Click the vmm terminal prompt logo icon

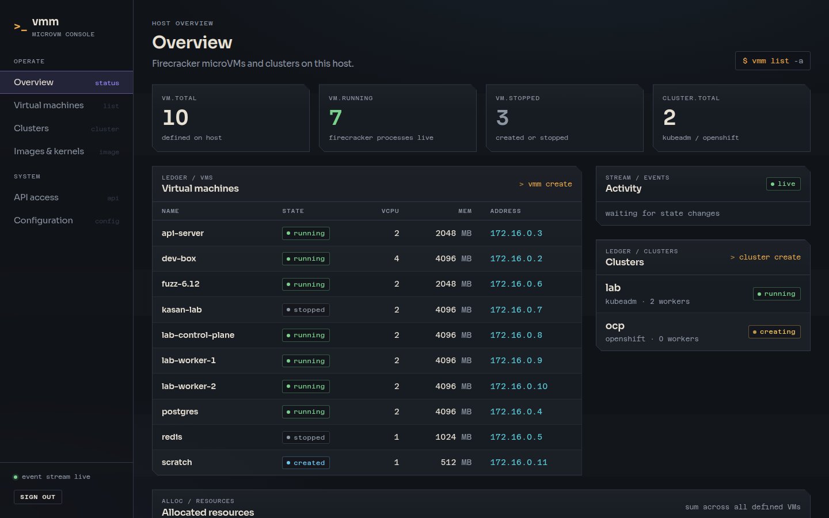(20, 26)
